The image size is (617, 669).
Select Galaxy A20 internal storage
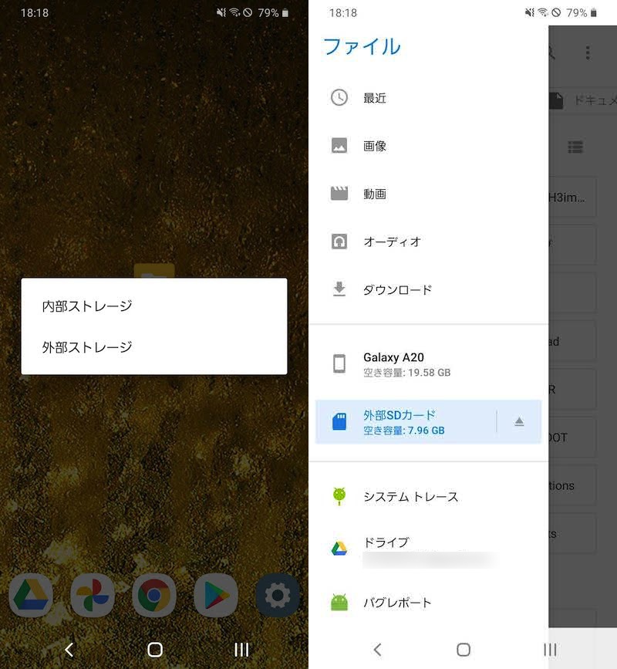[x=405, y=364]
